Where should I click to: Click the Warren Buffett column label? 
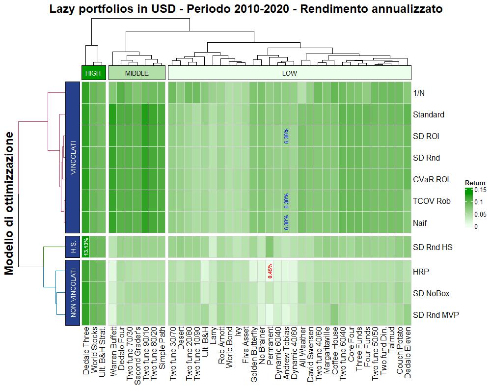[x=113, y=352]
